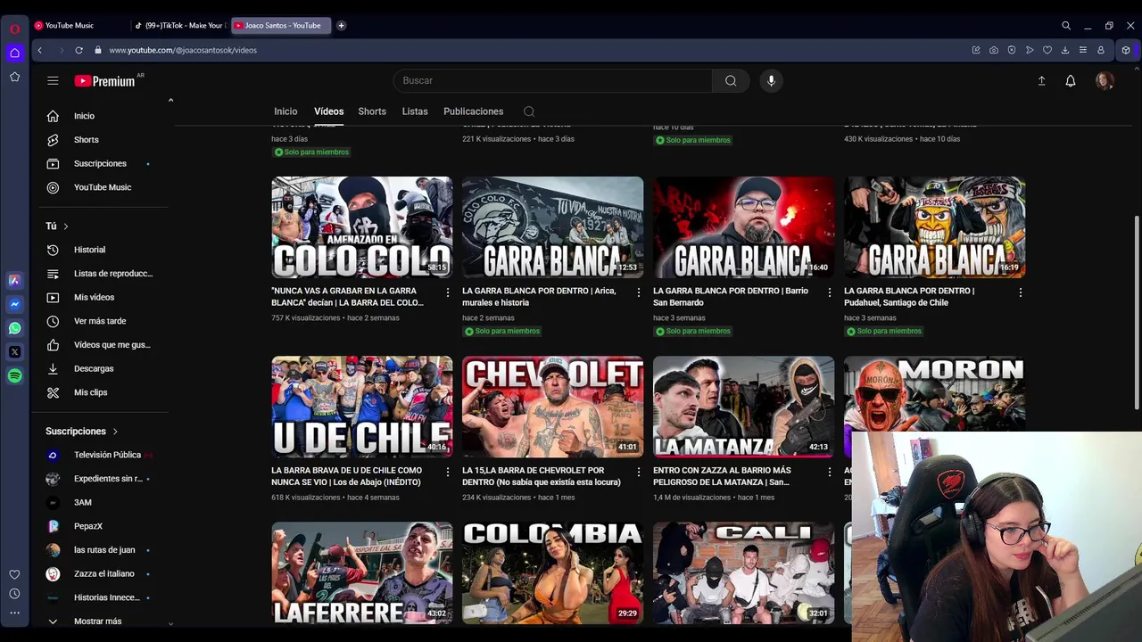Image resolution: width=1142 pixels, height=642 pixels.
Task: Open Opera sidebar three-dots settings
Action: 14,613
